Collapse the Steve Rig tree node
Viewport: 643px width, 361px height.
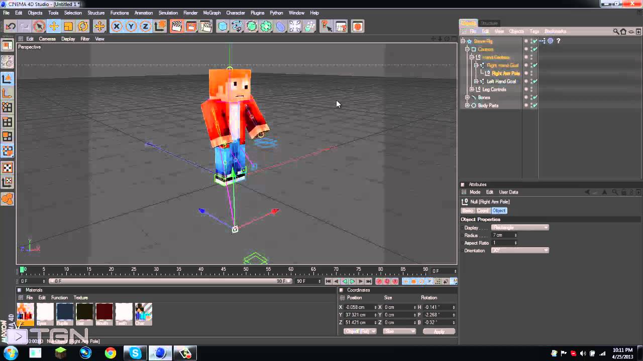pos(463,41)
